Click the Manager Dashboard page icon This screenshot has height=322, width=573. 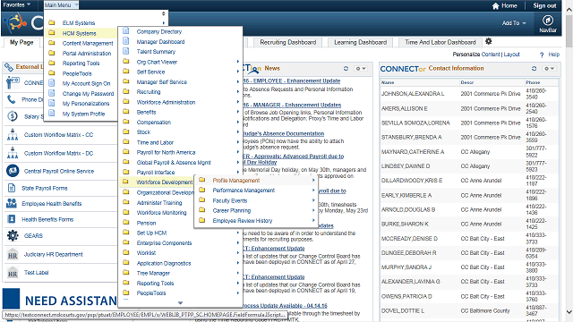point(126,41)
